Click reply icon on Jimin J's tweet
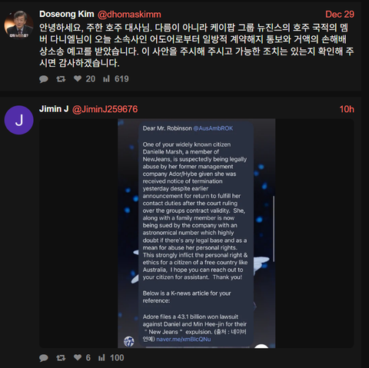 44,358
